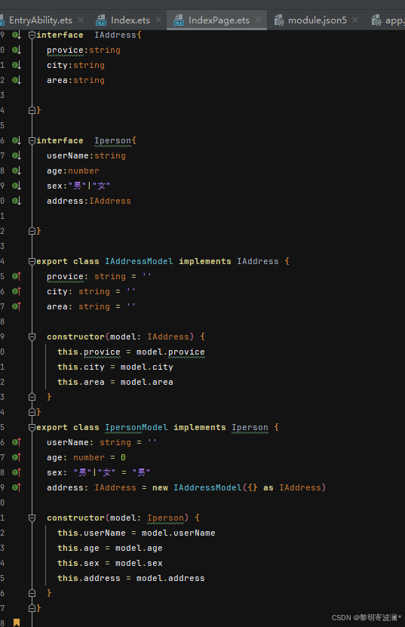
Task: Click implements gutter icon beside city: string = ''
Action: coord(17,291)
